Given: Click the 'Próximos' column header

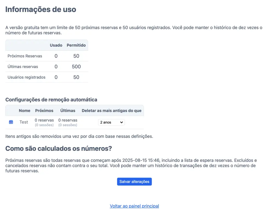Looking at the screenshot, I should pyautogui.click(x=44, y=111).
